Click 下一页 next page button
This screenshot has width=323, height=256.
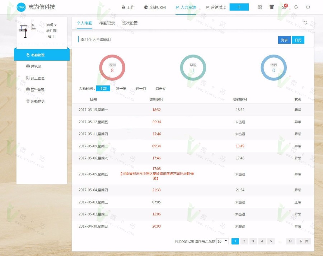pos(304,241)
